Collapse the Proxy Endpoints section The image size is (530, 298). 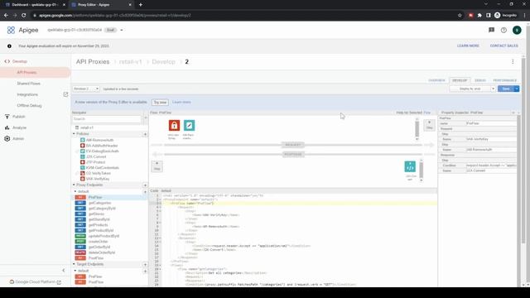pyautogui.click(x=74, y=185)
